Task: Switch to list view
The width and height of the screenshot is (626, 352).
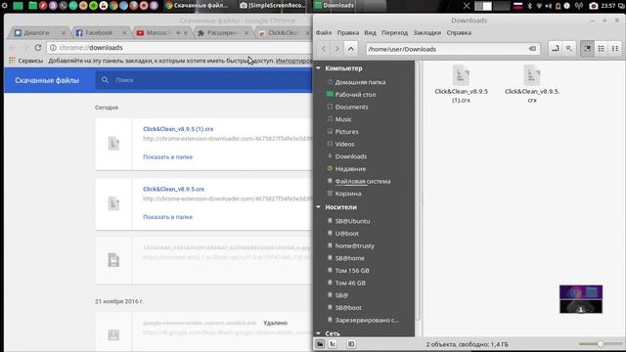Action: [602, 48]
